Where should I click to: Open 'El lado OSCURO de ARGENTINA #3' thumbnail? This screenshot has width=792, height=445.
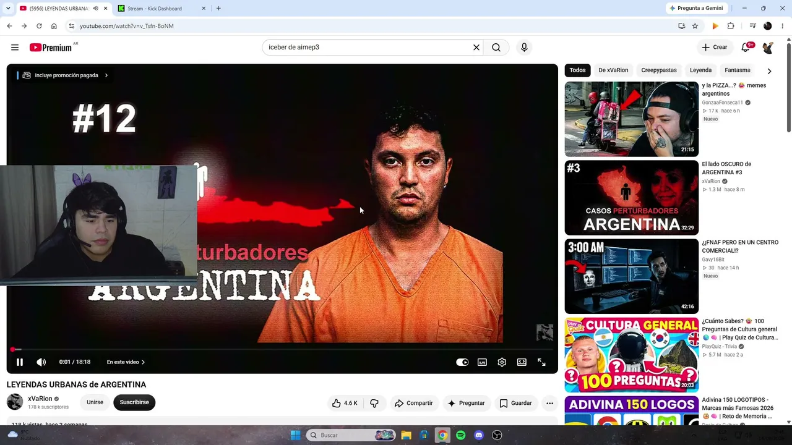(631, 198)
